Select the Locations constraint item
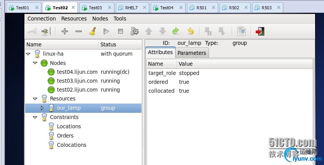 coord(69,126)
